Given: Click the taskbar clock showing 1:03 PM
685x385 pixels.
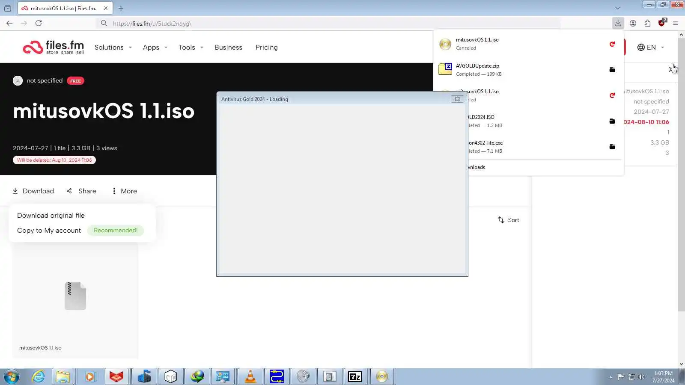Looking at the screenshot, I should [663, 377].
